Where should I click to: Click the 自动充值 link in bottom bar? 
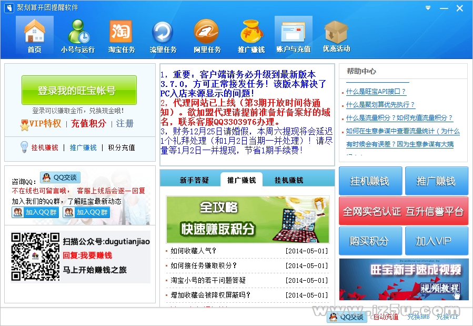pyautogui.click(x=386, y=317)
